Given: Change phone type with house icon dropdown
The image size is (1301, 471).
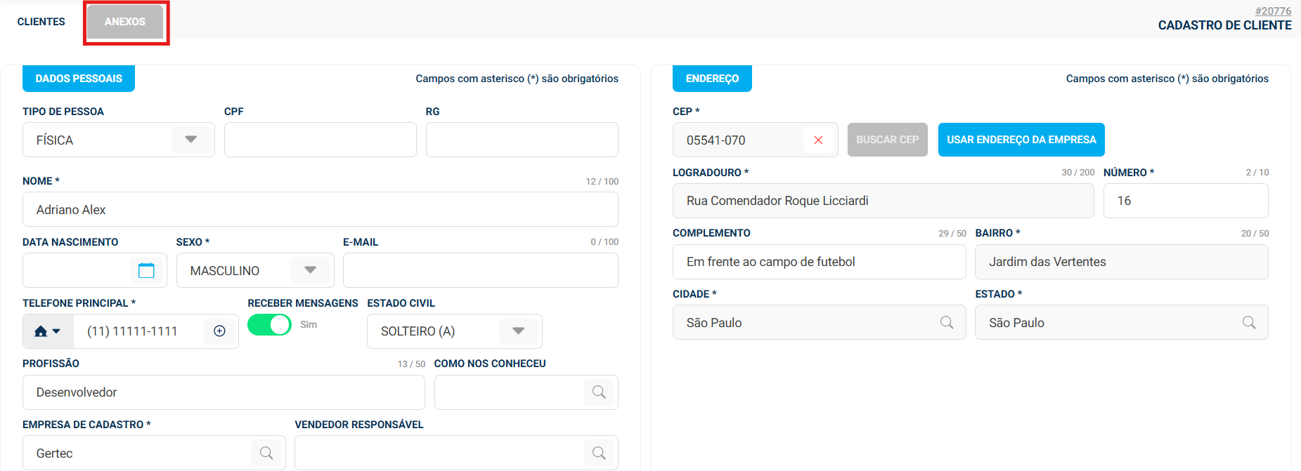Looking at the screenshot, I should [48, 331].
